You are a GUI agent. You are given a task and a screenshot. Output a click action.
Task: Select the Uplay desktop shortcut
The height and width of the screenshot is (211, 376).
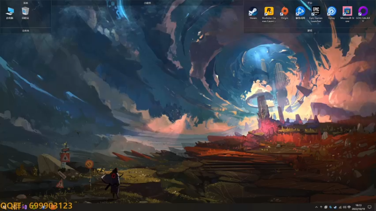coord(332,13)
